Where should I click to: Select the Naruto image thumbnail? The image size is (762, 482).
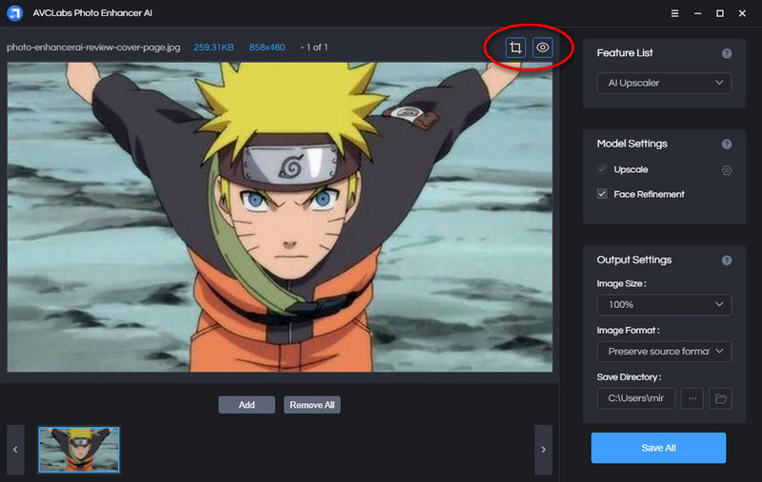point(79,450)
